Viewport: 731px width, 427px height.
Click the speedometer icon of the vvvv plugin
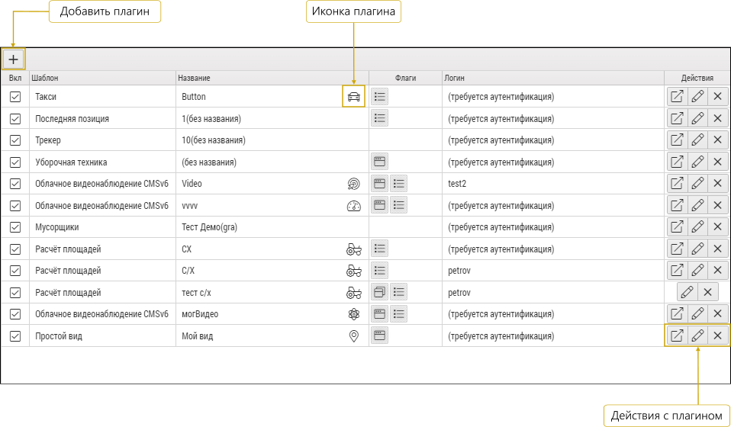[x=354, y=205]
